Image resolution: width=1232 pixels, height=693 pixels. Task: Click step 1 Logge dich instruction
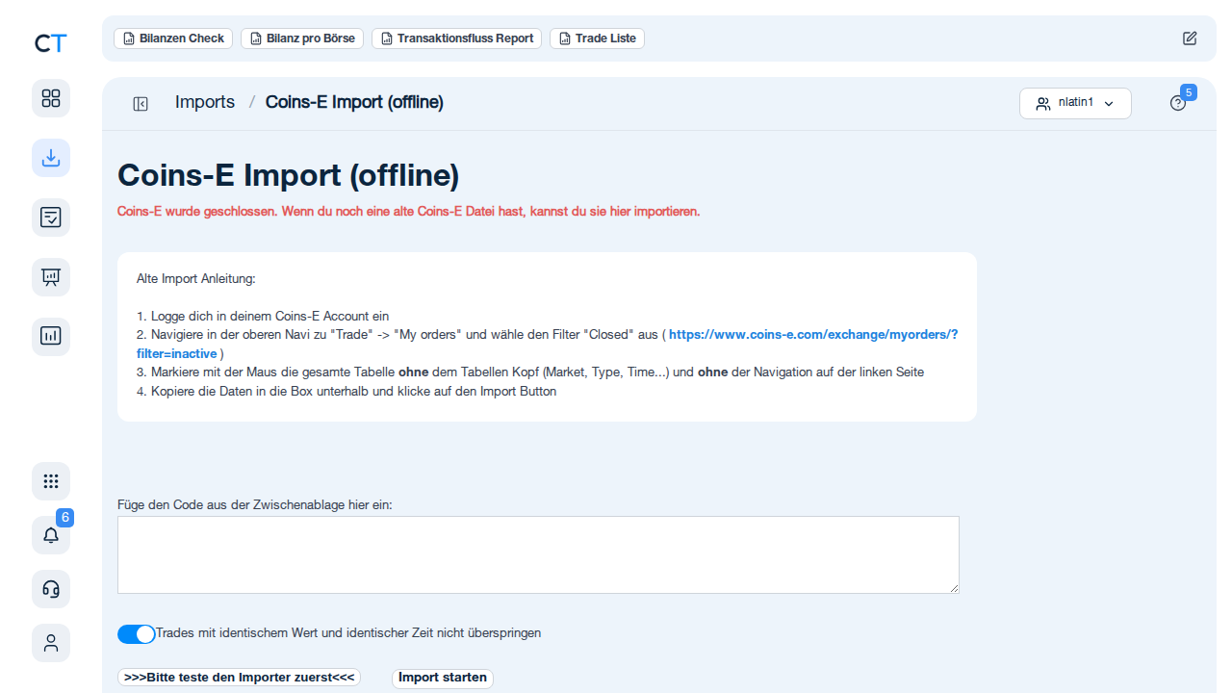[x=263, y=316]
